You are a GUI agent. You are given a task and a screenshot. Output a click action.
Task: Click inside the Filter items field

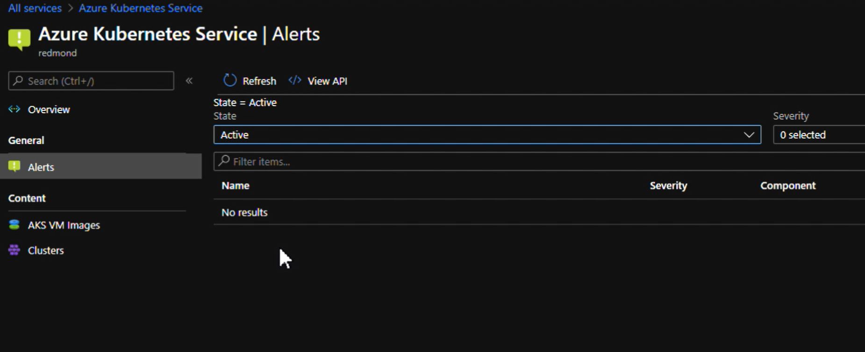click(327, 161)
